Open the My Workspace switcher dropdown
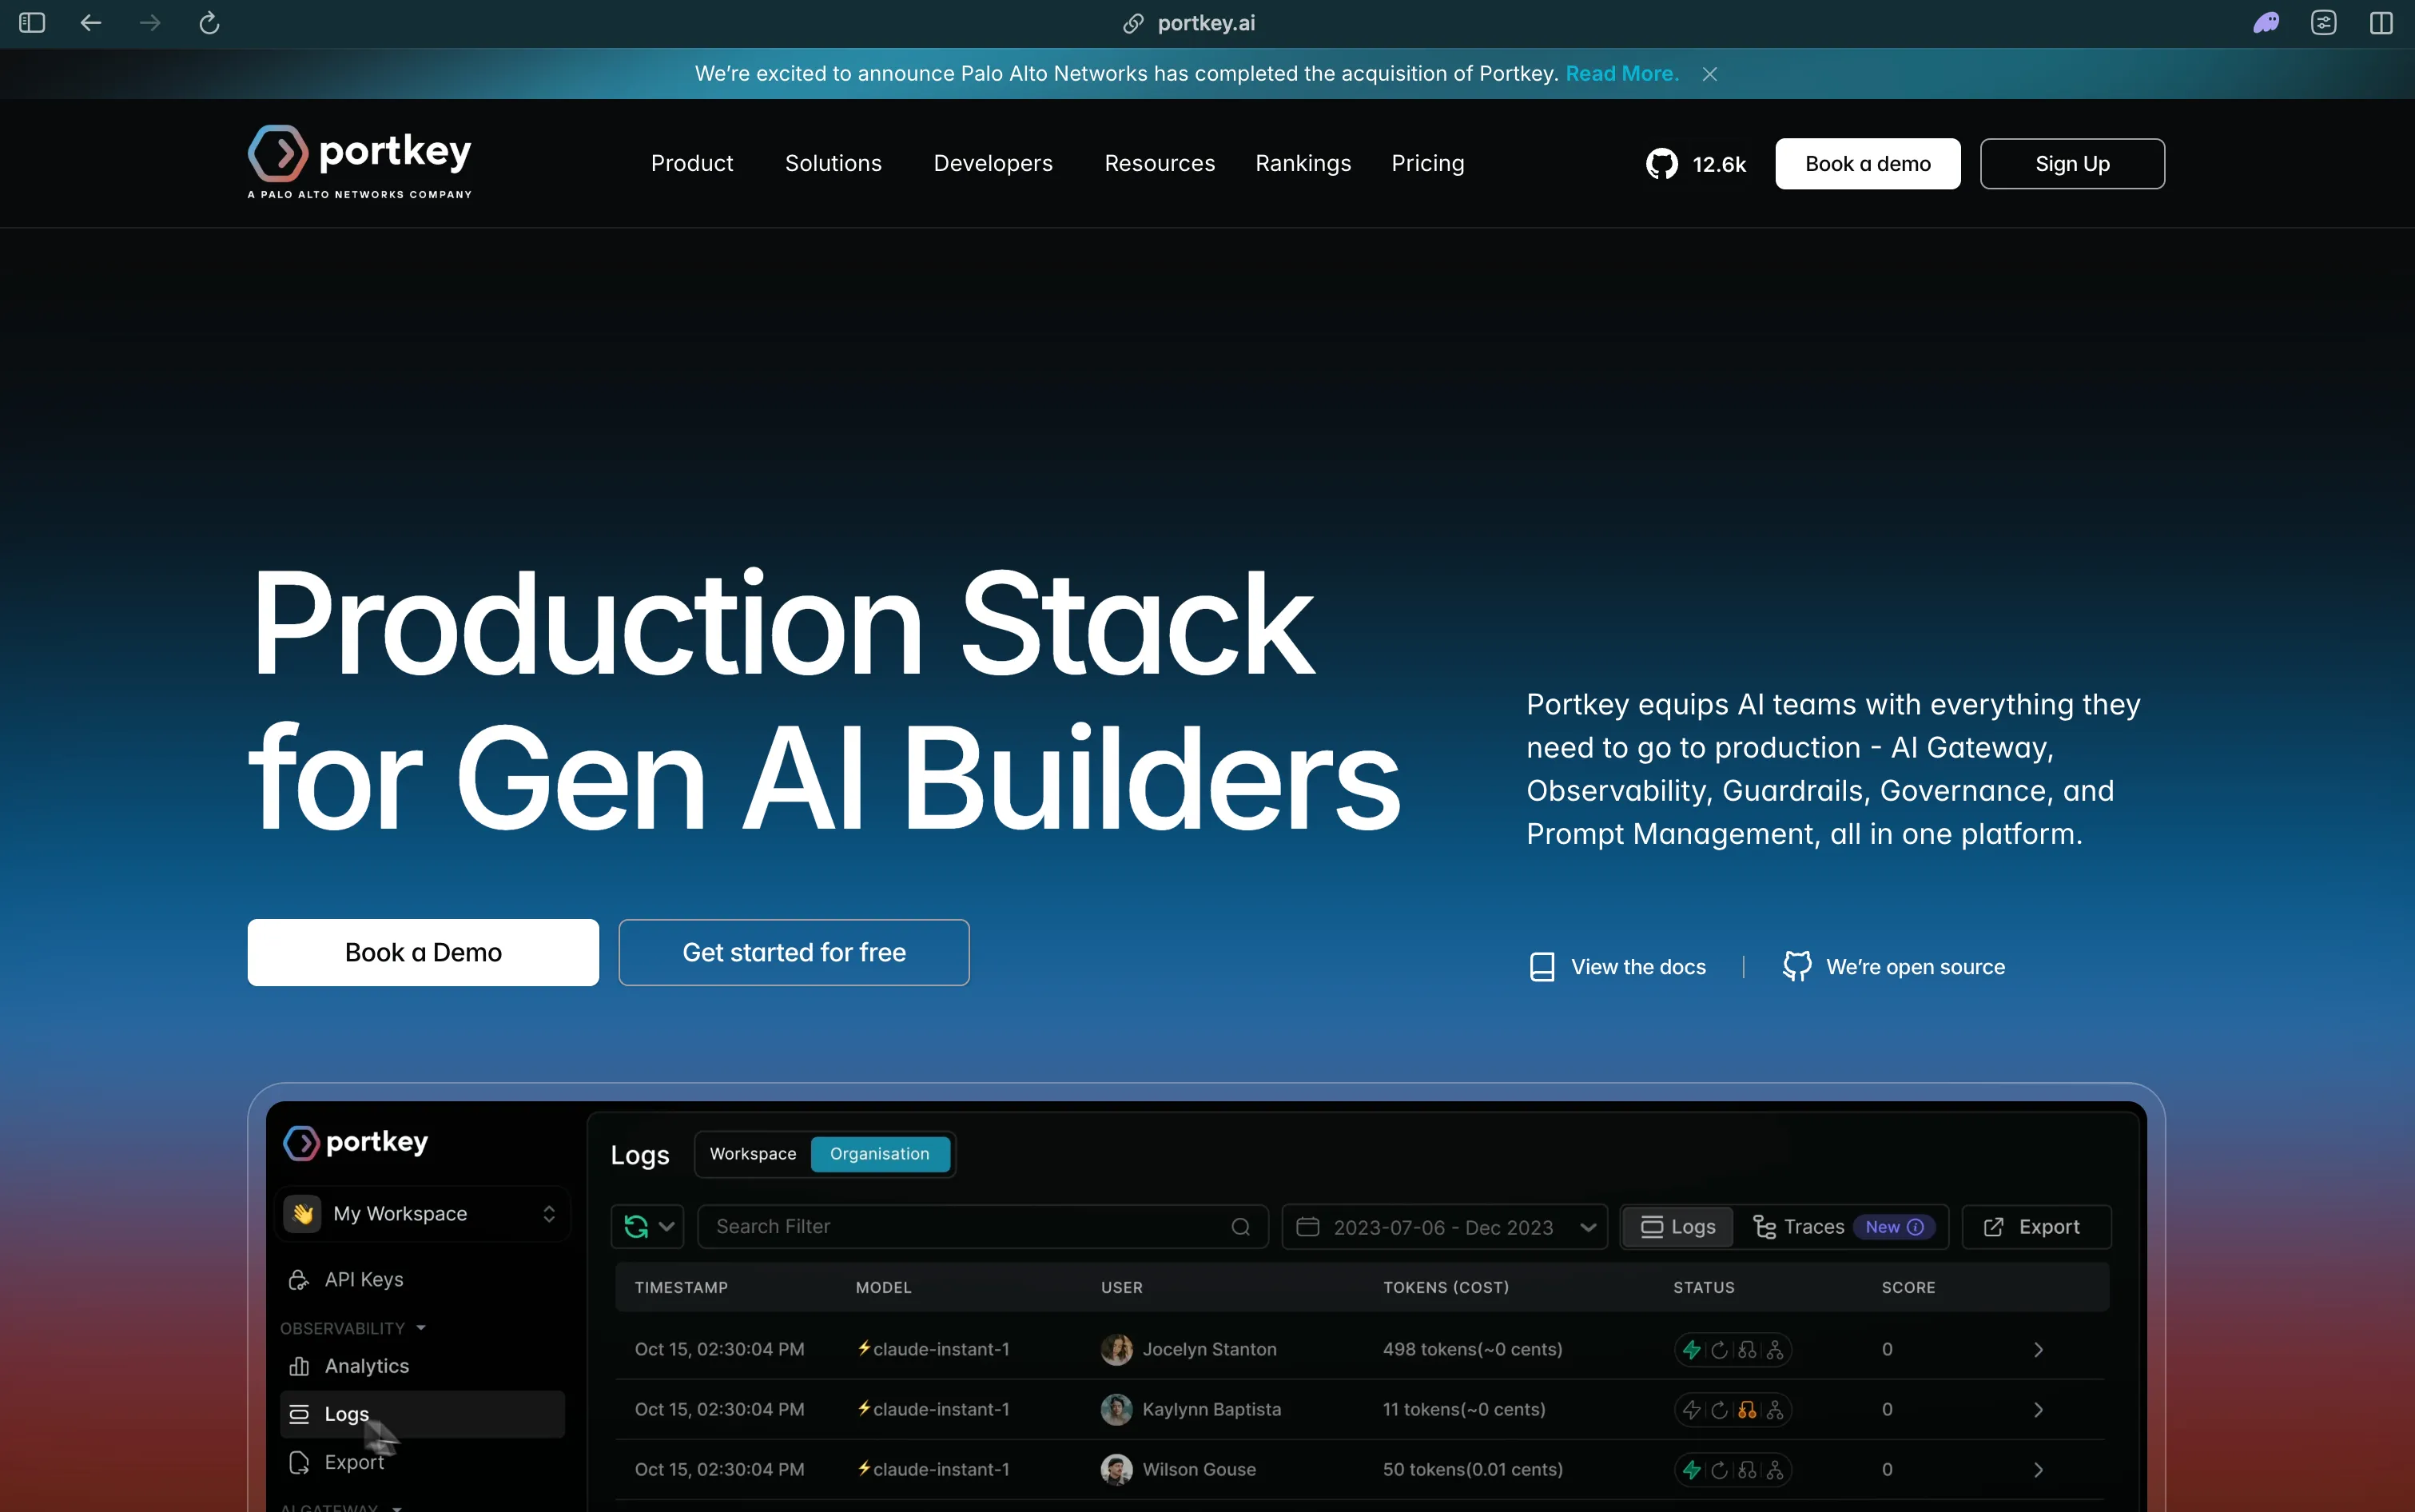2415x1512 pixels. 423,1214
